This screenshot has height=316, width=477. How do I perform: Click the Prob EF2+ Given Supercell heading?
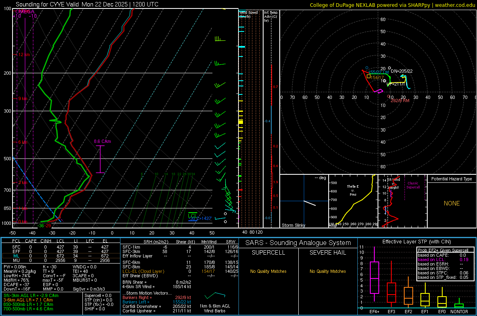[443, 250]
